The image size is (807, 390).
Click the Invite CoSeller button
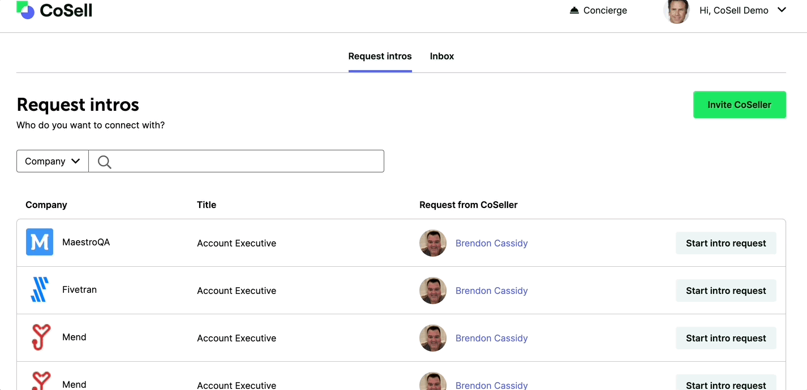[739, 105]
